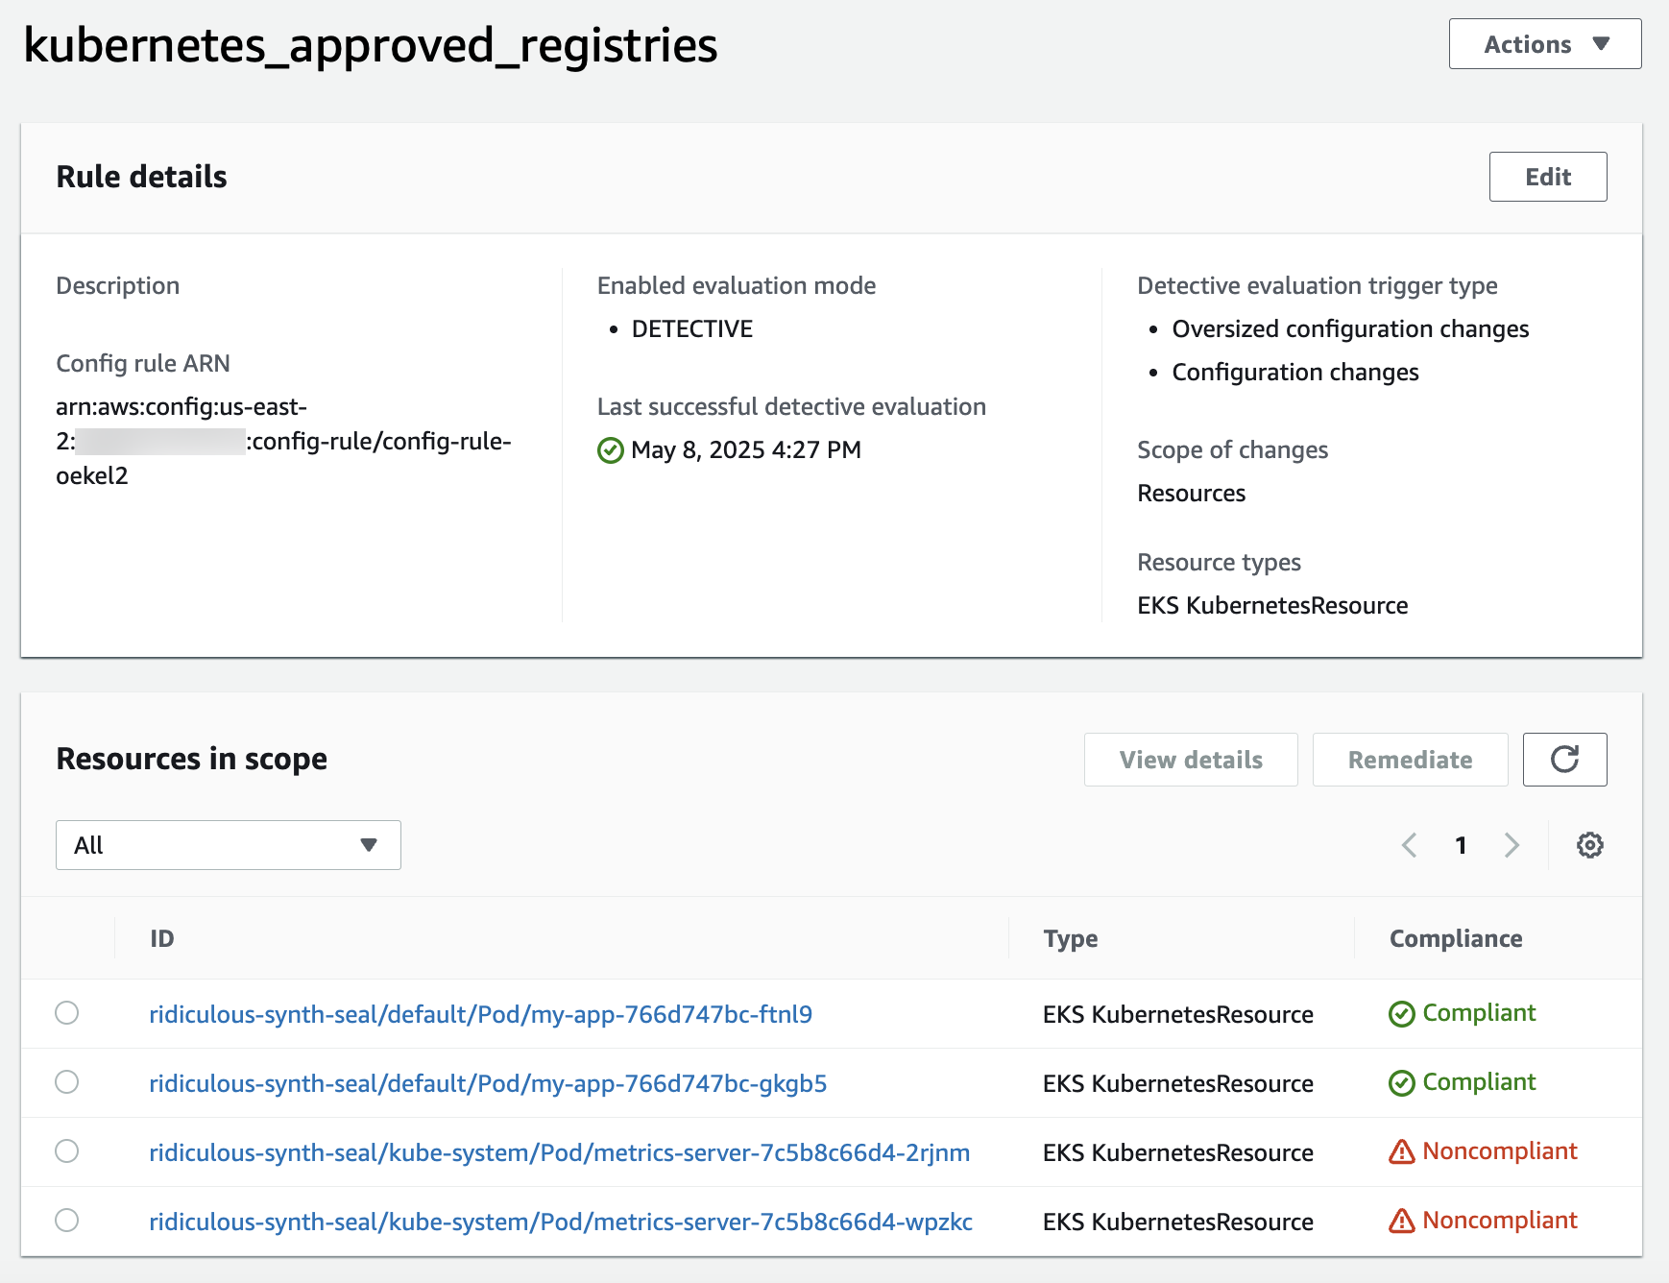Click Compliant check icon for my-app ftnl9

click(x=1401, y=1014)
